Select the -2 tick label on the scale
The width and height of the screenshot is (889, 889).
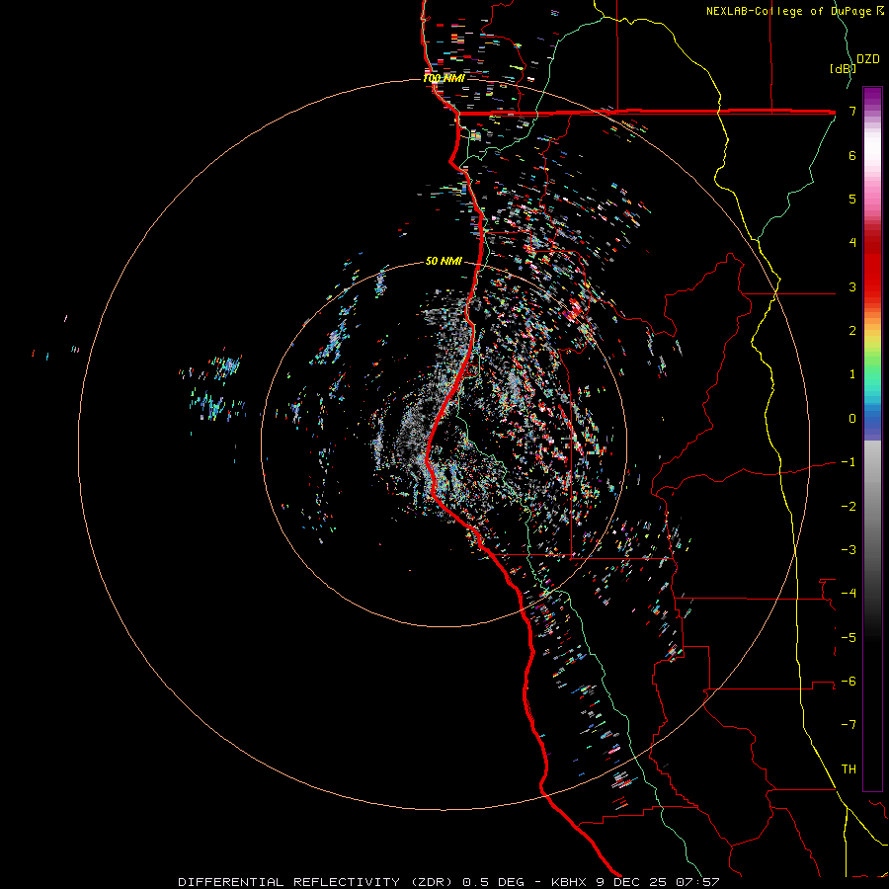coord(849,506)
